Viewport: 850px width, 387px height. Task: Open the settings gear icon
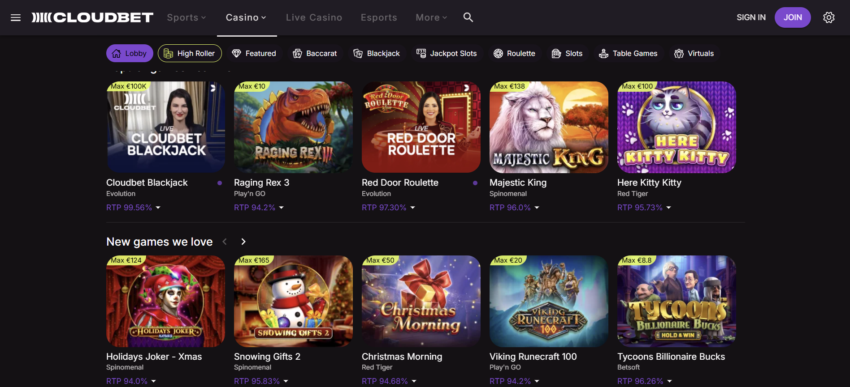828,17
